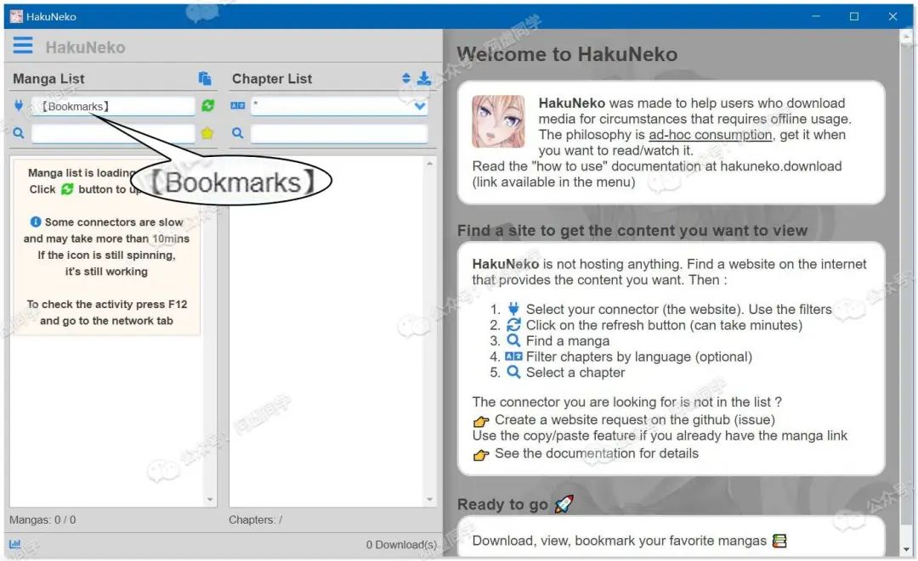Screen dimensions: 918x561
Task: Toggle the bookmark star icon
Action: coord(207,133)
